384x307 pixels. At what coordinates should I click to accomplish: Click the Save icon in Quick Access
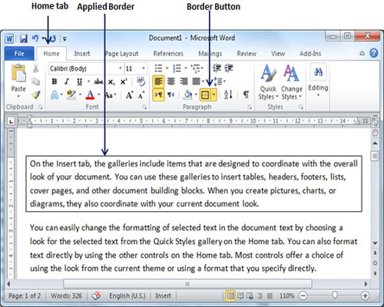point(24,38)
